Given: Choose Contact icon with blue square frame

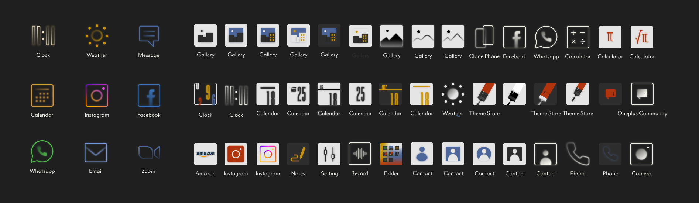Looking at the screenshot, I should pos(453,154).
